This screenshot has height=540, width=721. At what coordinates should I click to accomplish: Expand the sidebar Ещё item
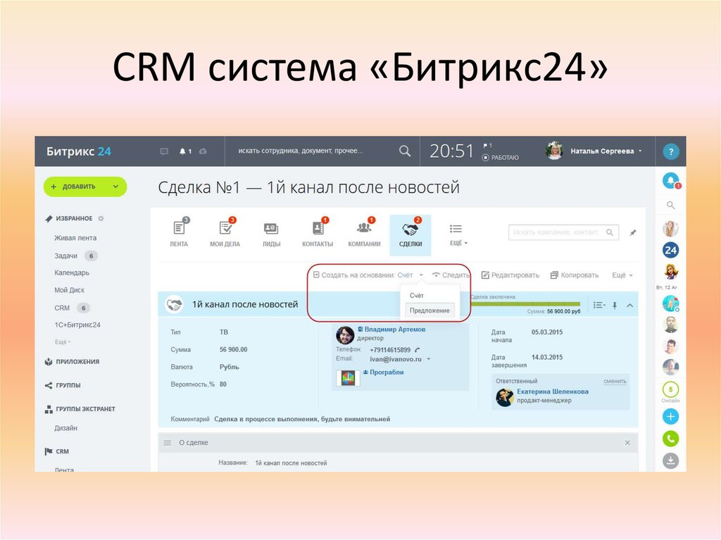[x=63, y=341]
